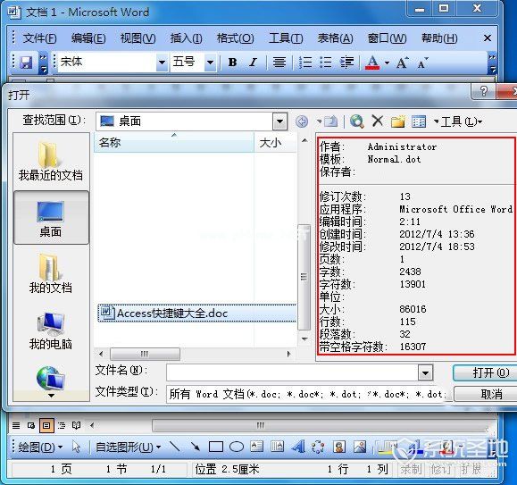The height and width of the screenshot is (485, 517).
Task: Open the 窗口(W) menu
Action: pyautogui.click(x=388, y=38)
